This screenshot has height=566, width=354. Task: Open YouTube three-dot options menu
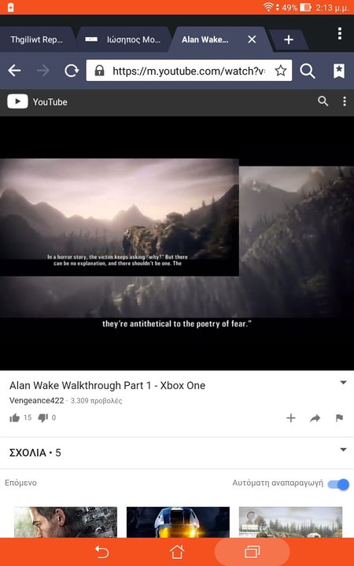[x=345, y=101]
